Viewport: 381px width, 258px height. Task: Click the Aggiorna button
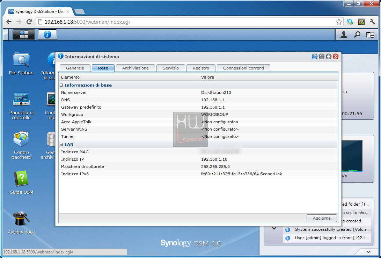click(x=322, y=218)
